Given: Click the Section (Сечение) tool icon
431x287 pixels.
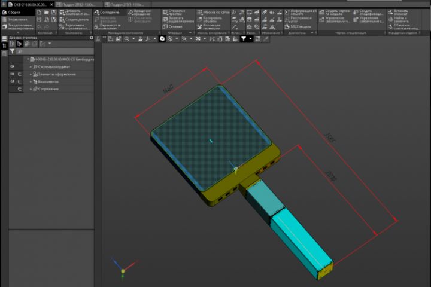Looking at the screenshot, I should (164, 27).
